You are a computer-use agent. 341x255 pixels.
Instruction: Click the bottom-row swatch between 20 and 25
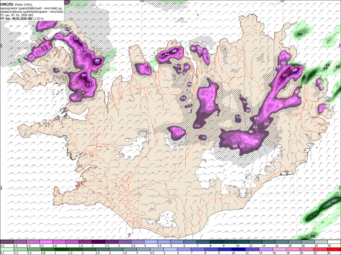[x=306, y=249]
